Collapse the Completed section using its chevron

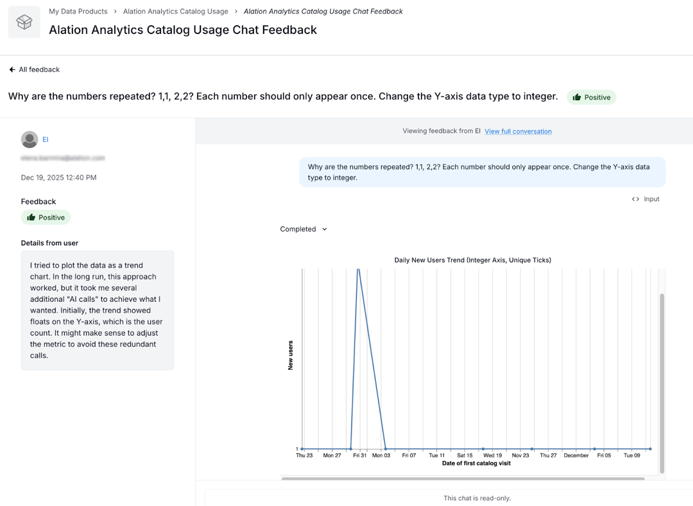(324, 229)
